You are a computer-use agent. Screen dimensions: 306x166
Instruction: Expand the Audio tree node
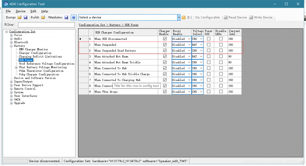[x=11, y=39]
